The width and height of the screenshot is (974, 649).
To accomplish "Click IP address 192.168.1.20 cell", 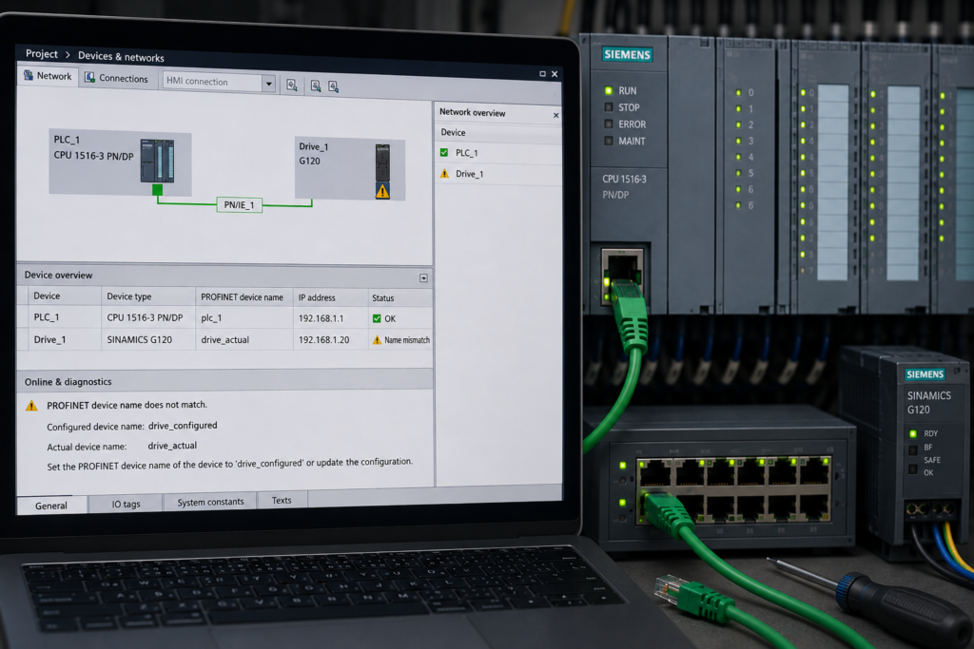I will pos(330,340).
